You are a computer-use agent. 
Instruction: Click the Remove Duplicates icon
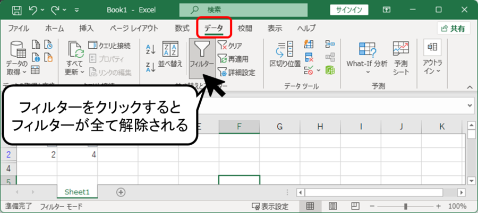coord(309,57)
